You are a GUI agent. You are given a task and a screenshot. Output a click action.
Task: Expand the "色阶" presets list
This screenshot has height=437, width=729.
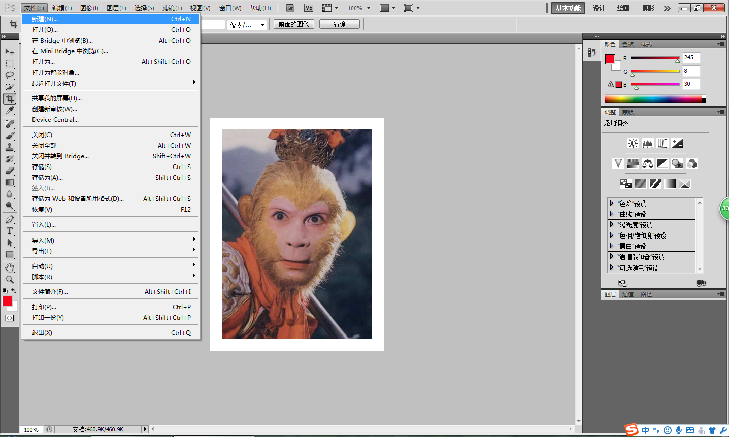(x=612, y=203)
